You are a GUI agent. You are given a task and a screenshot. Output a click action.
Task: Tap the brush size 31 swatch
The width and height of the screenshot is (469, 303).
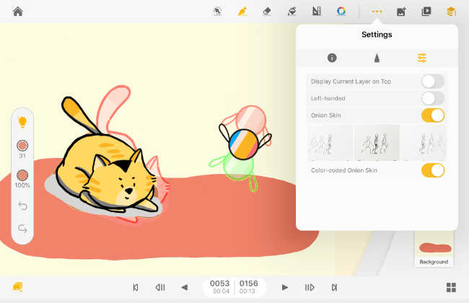[22, 146]
